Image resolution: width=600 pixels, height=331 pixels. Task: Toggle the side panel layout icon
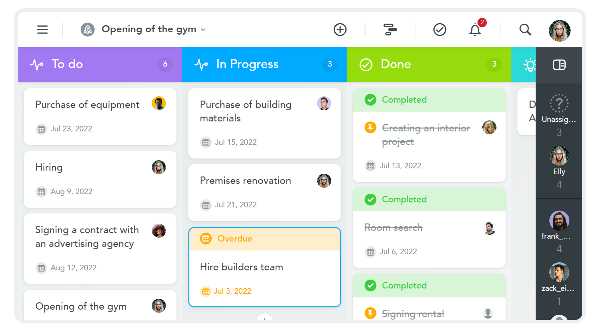[x=559, y=65]
